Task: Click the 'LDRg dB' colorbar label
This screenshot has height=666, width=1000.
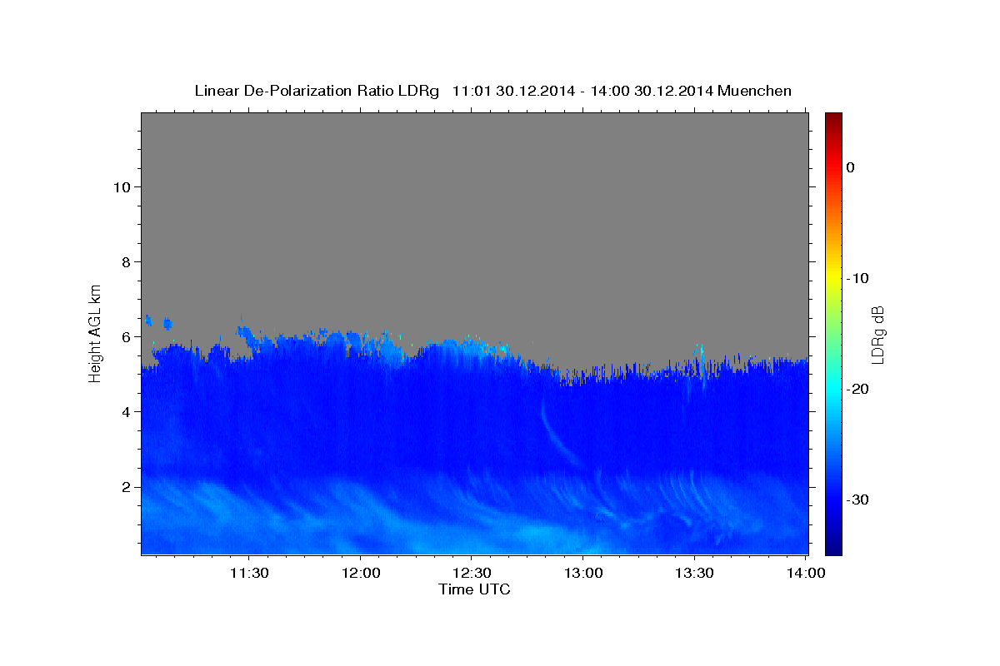Action: coord(877,335)
